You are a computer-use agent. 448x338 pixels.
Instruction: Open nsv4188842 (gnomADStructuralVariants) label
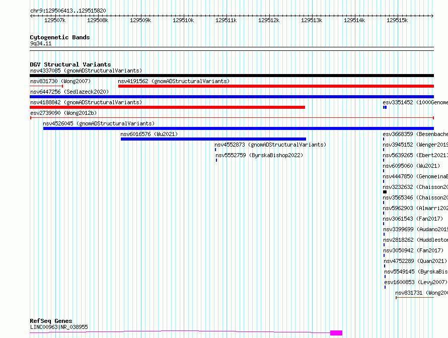[x=86, y=102]
